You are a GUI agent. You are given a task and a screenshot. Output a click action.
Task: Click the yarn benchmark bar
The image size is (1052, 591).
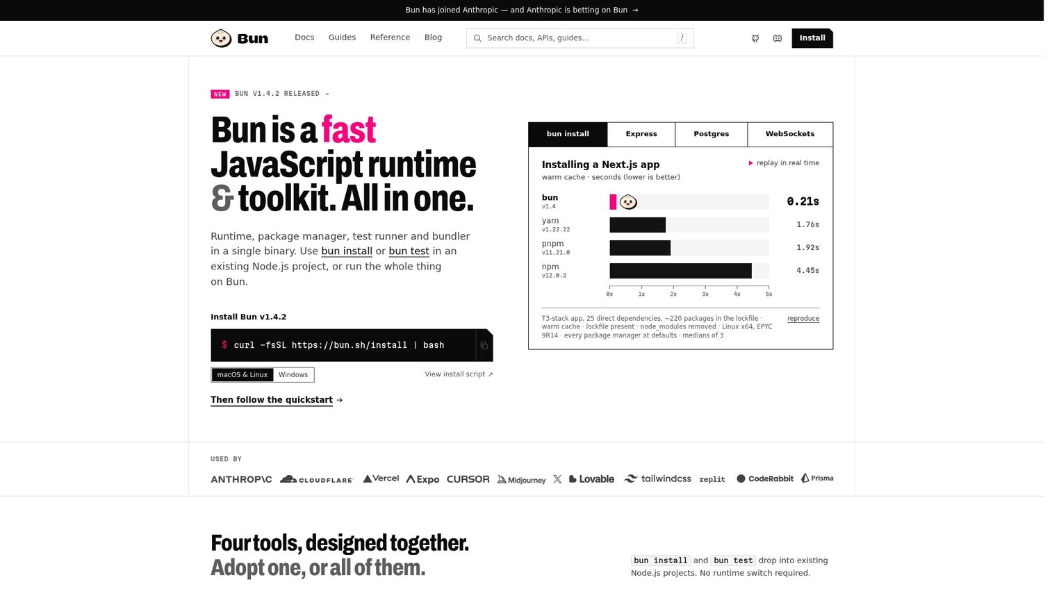click(638, 225)
